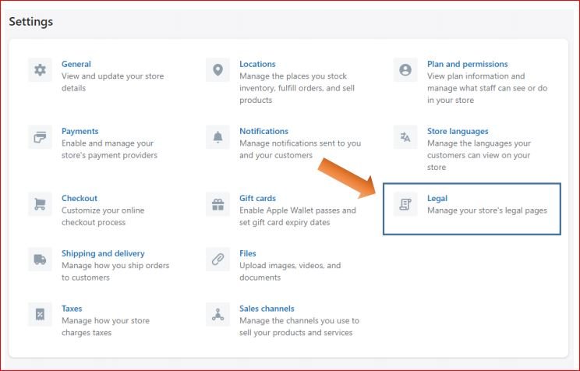Screen dimensions: 580x371
Task: Click the Notifications bell icon
Action: pos(217,137)
